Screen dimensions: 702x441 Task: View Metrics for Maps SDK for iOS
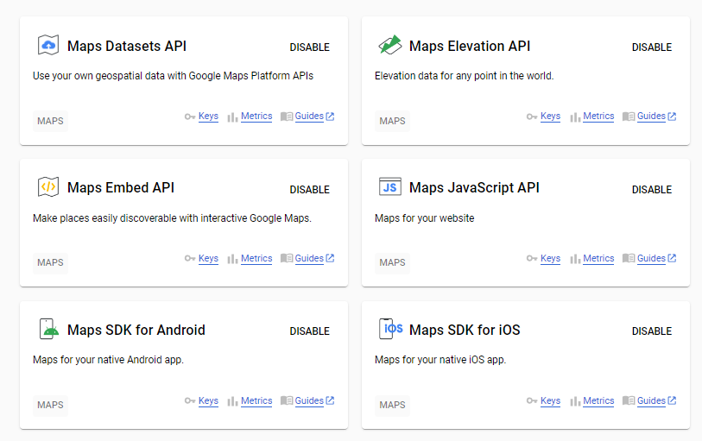click(x=598, y=400)
